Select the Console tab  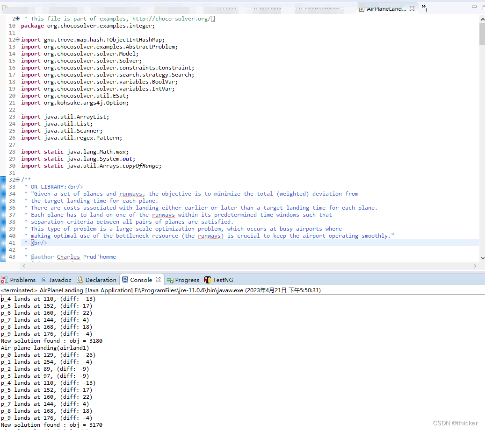(x=141, y=280)
